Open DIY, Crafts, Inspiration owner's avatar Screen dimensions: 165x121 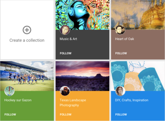[x=120, y=91]
